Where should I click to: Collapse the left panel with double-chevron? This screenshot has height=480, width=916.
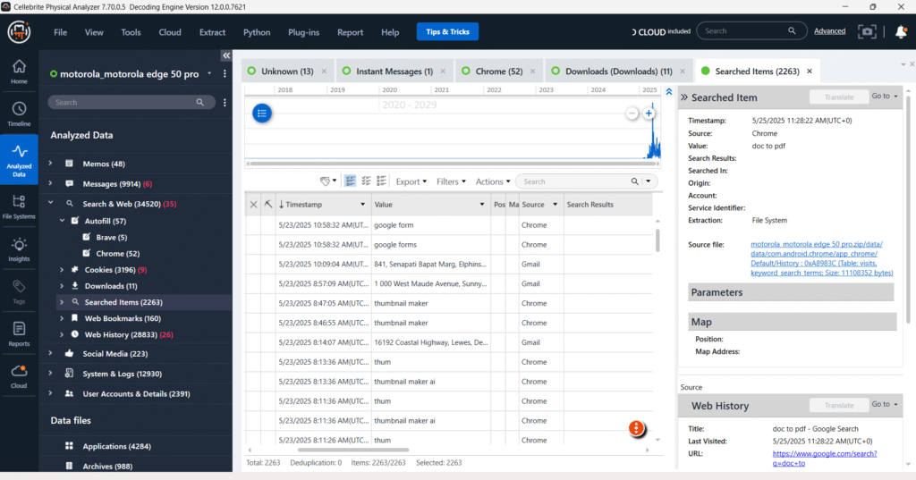pyautogui.click(x=226, y=55)
